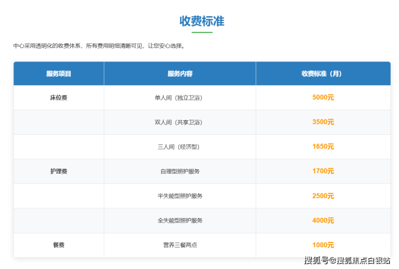Image resolution: width=399 pixels, height=269 pixels.
Task: Click the 半失能型照护服务 service cell
Action: tap(180, 196)
